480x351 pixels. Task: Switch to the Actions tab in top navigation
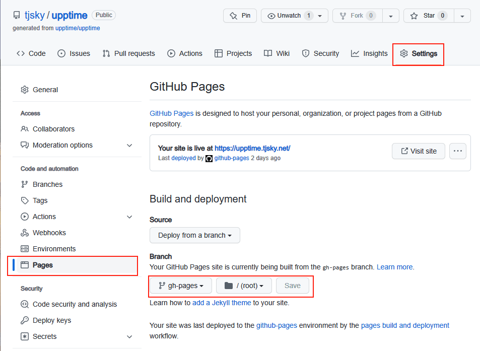tap(184, 53)
